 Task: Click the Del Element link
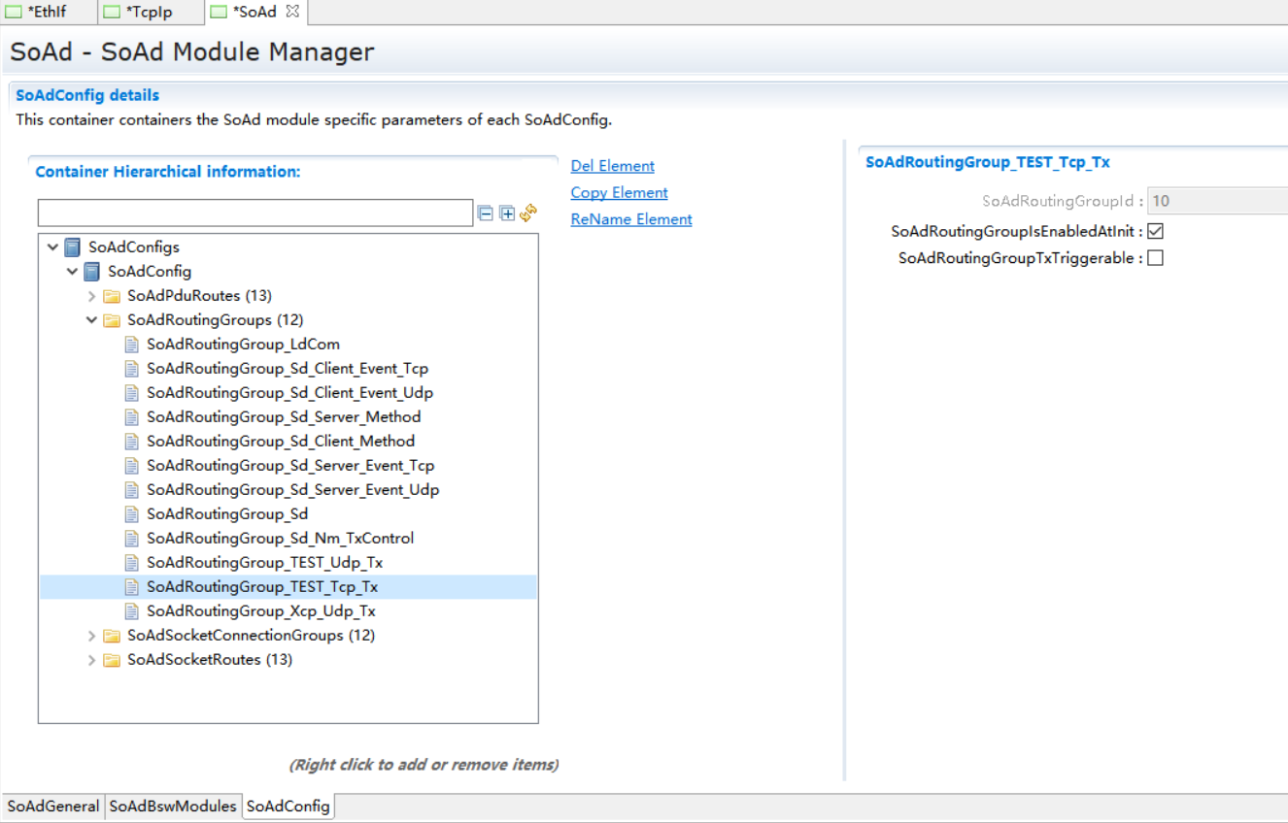612,166
